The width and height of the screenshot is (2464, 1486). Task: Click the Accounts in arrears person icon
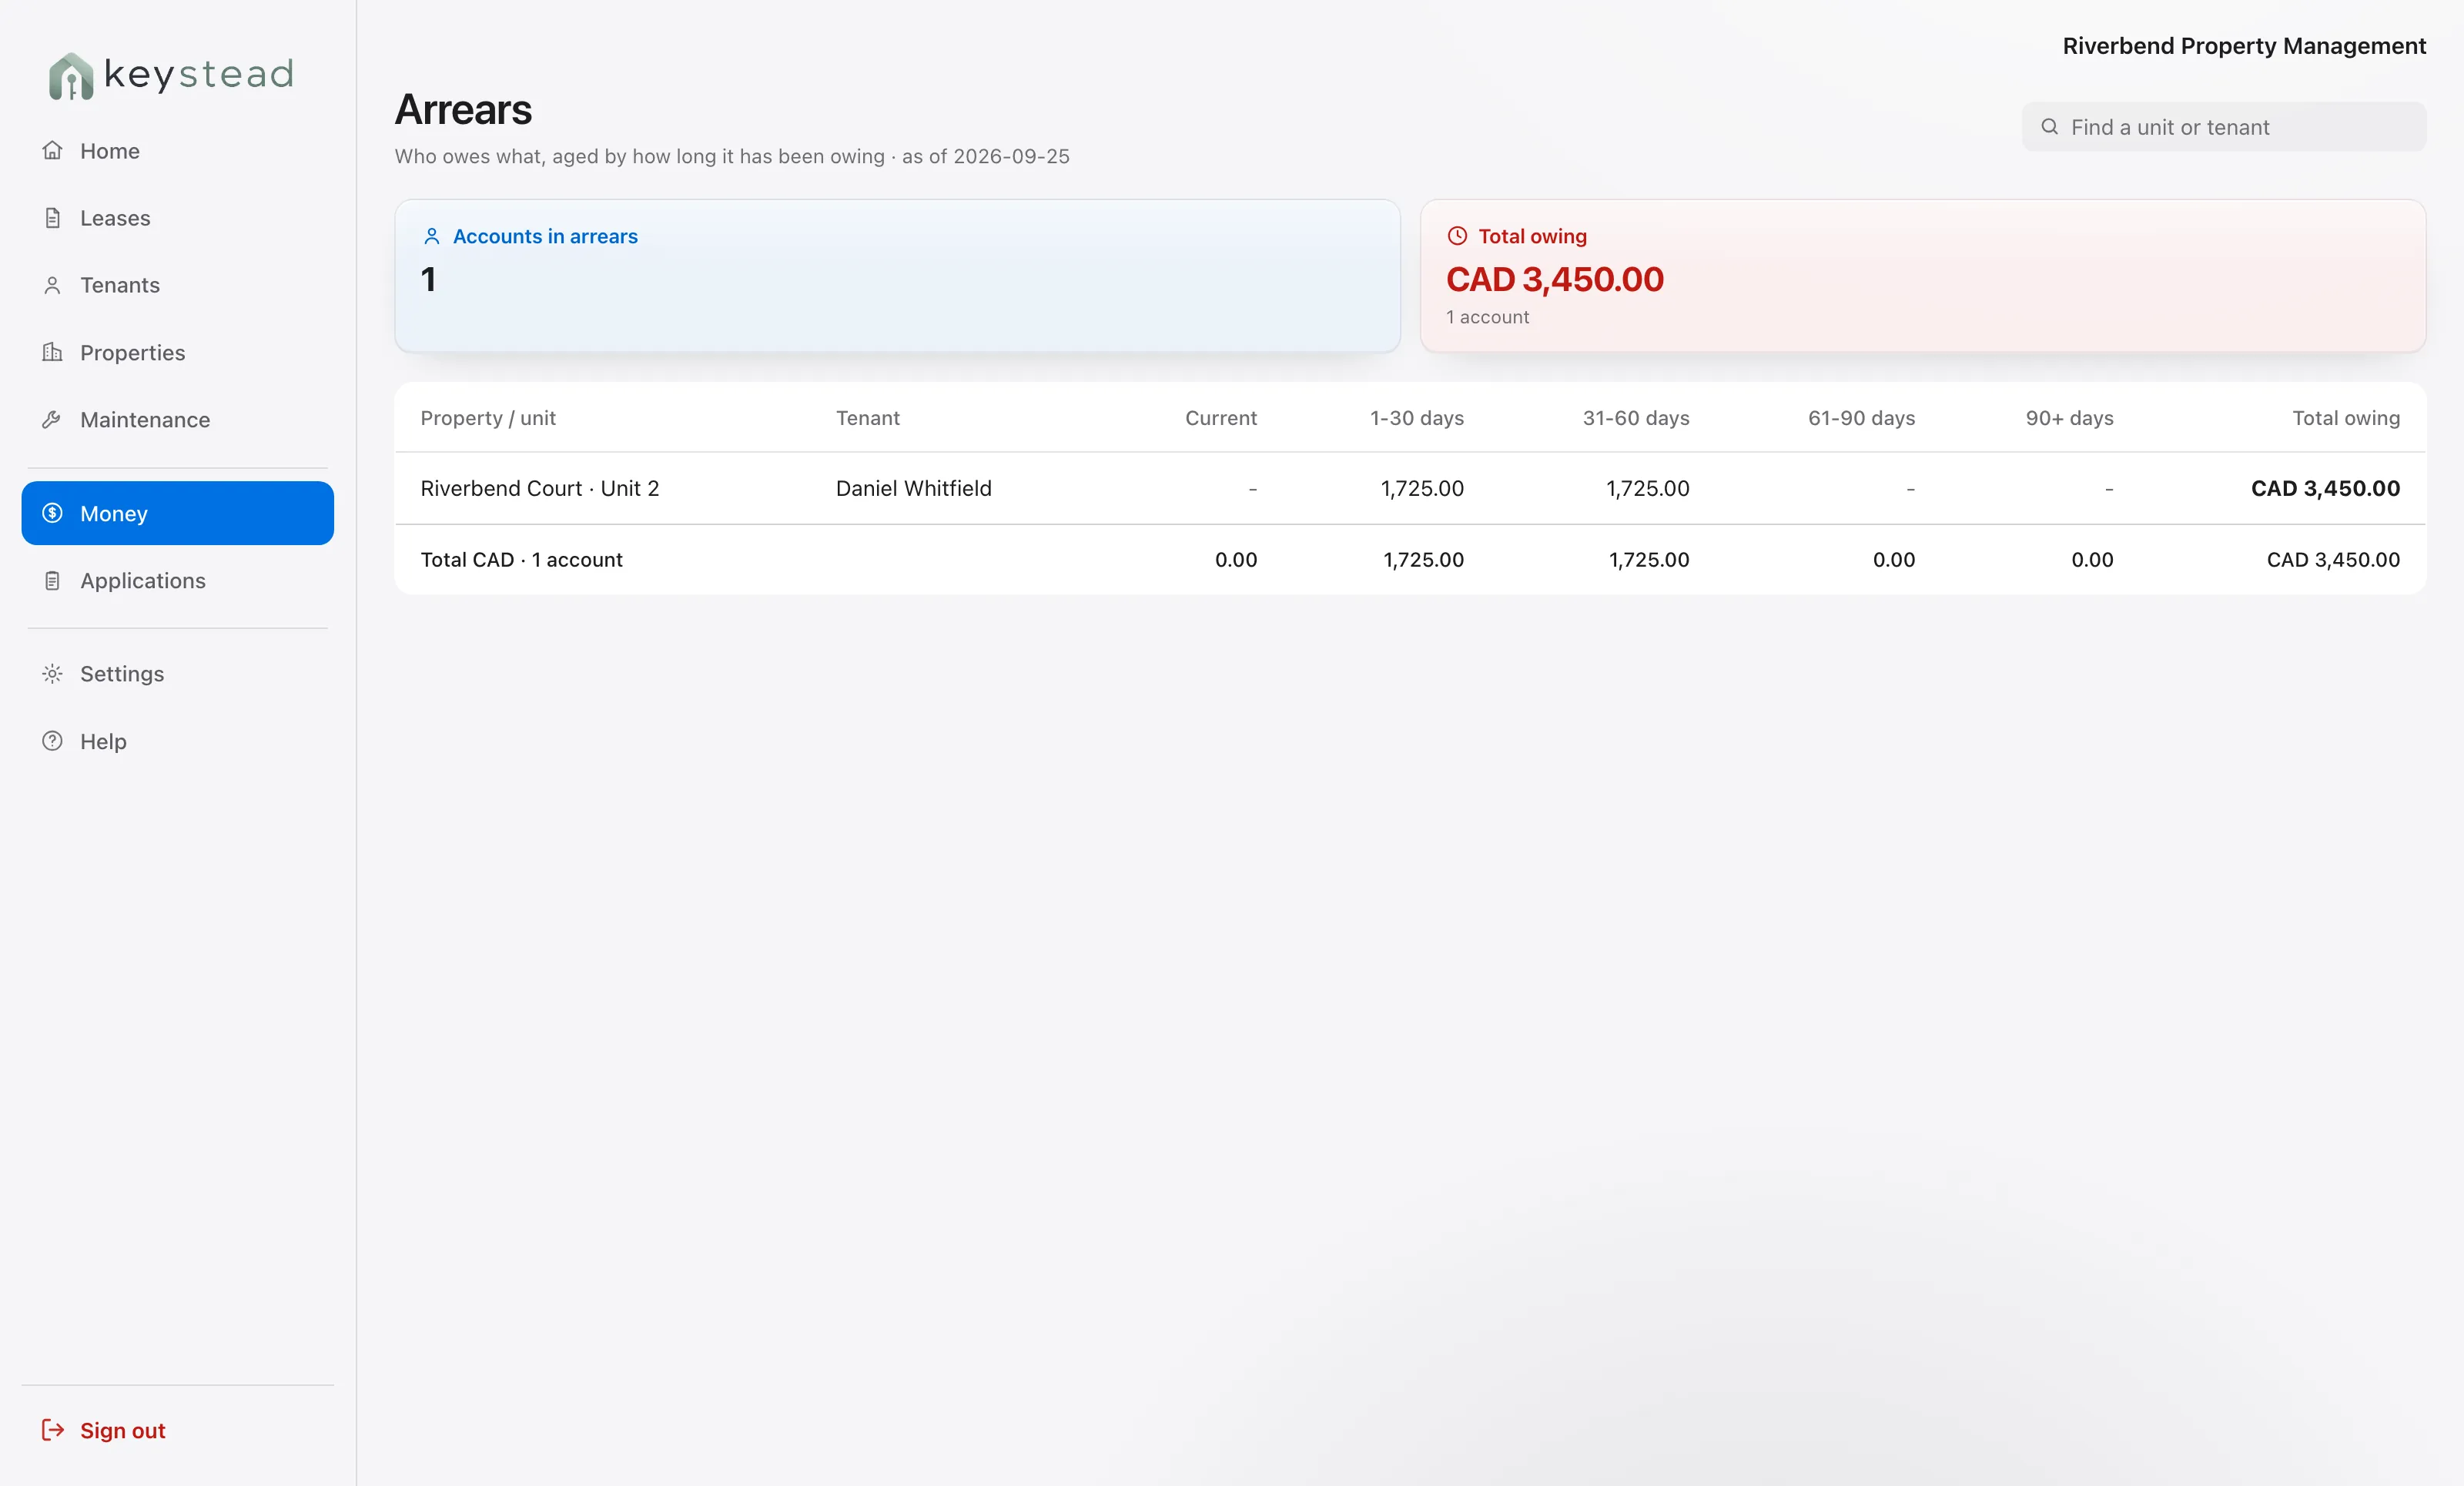click(x=432, y=236)
